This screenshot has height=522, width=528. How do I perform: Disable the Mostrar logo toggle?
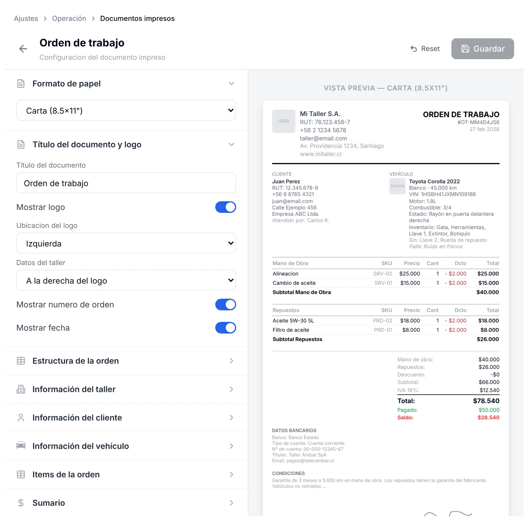[226, 207]
